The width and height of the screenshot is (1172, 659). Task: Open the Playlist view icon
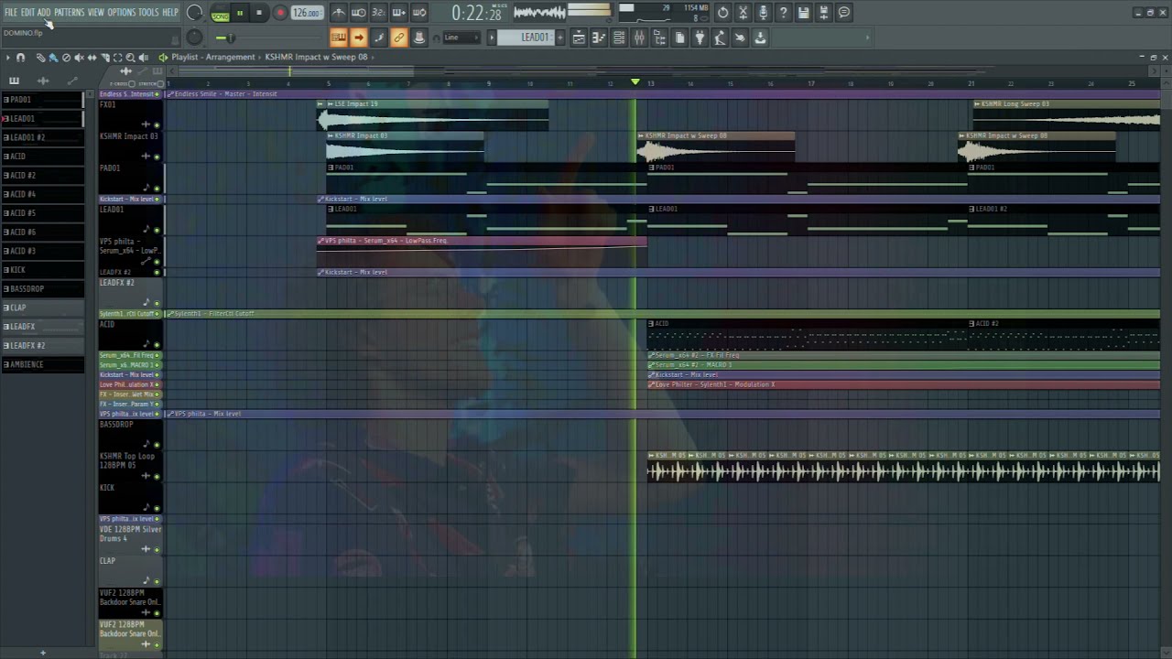[579, 38]
